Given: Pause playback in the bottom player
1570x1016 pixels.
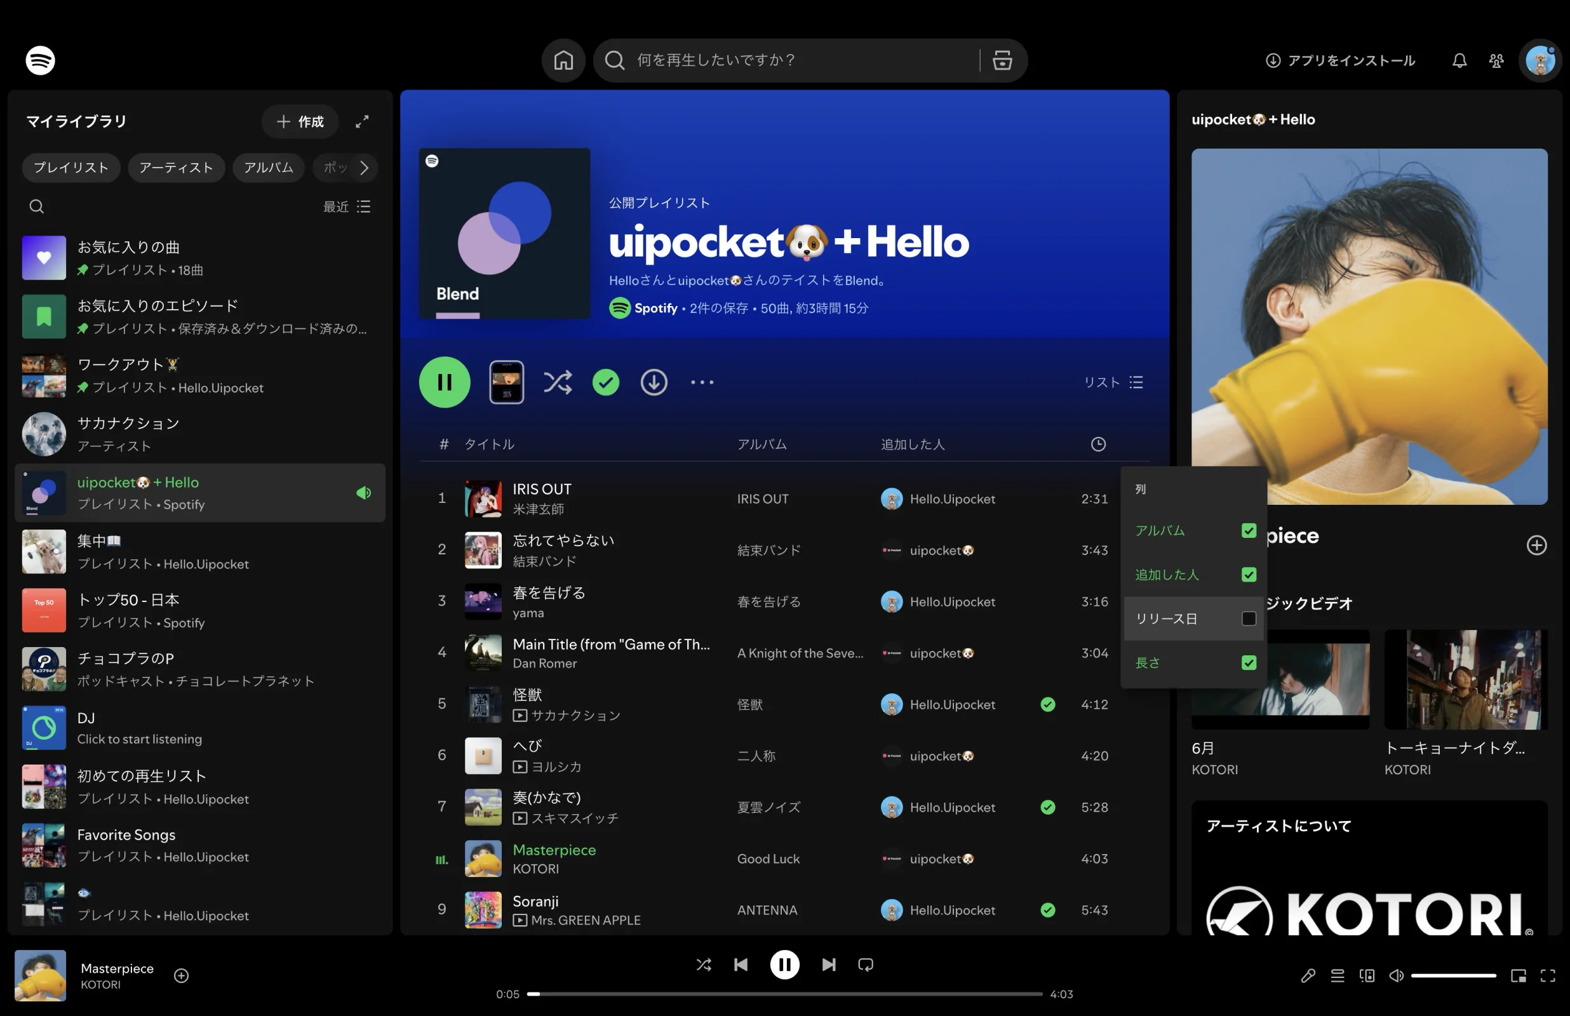Looking at the screenshot, I should tap(784, 965).
